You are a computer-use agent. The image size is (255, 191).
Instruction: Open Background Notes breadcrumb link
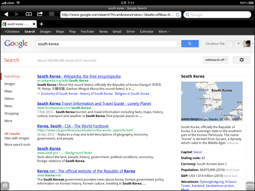79,153
